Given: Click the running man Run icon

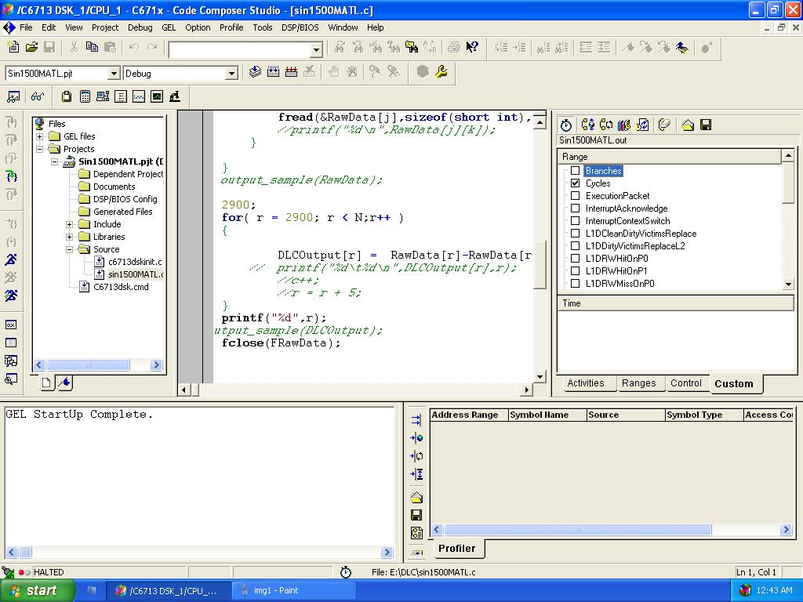Looking at the screenshot, I should click(11, 259).
